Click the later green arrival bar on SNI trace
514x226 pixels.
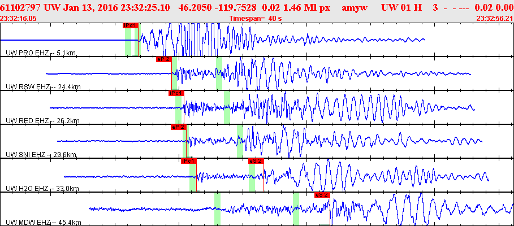tap(240, 141)
